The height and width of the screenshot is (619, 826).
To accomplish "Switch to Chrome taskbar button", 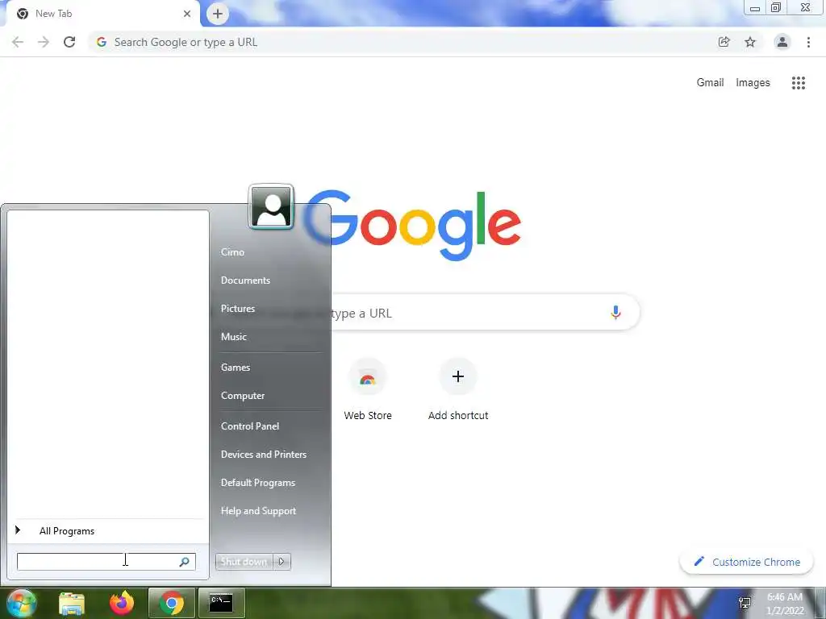I will pyautogui.click(x=171, y=603).
